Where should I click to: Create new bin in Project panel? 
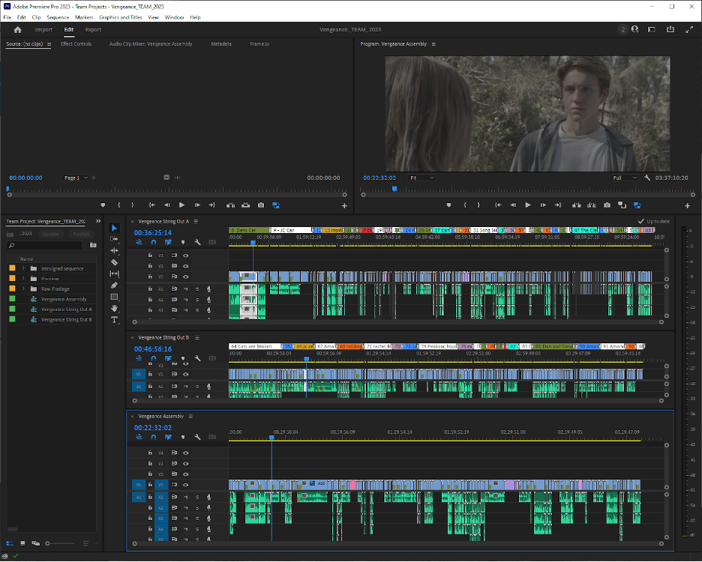point(93,245)
